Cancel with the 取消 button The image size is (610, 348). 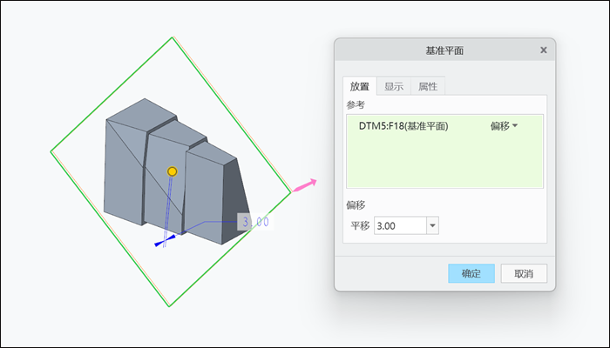(x=524, y=273)
